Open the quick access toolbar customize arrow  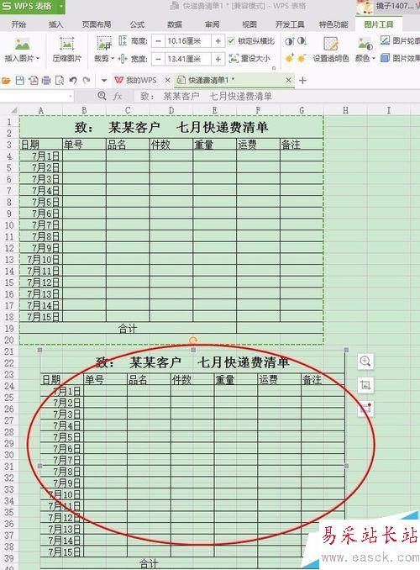104,81
